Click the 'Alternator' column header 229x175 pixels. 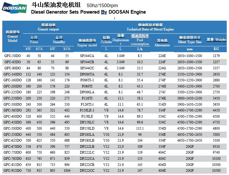click(162, 43)
